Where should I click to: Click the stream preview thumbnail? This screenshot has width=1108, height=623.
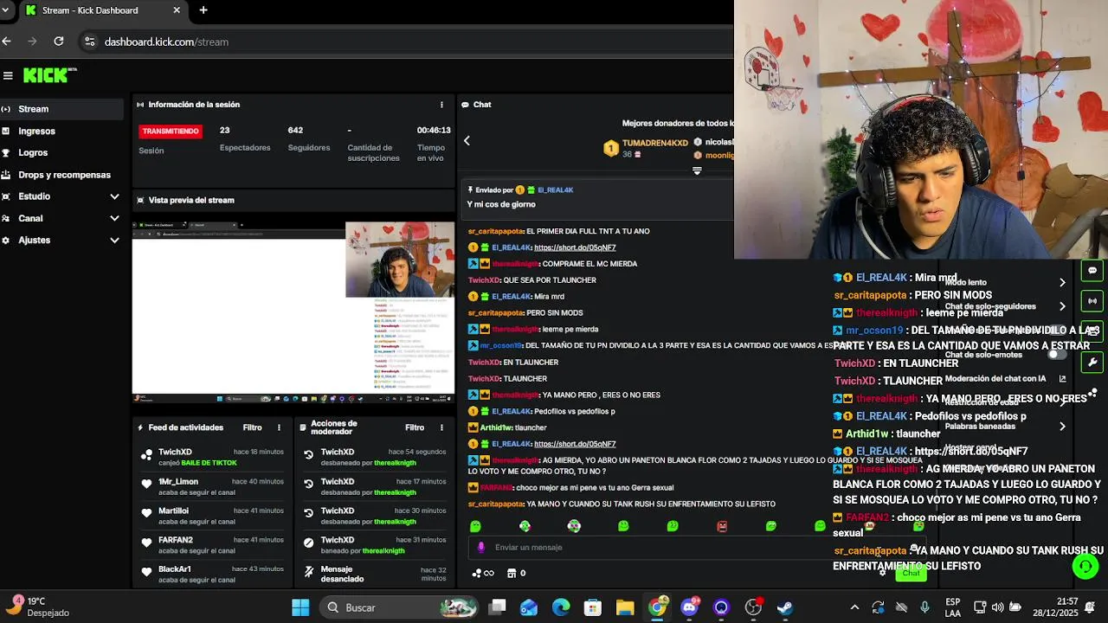pyautogui.click(x=293, y=312)
